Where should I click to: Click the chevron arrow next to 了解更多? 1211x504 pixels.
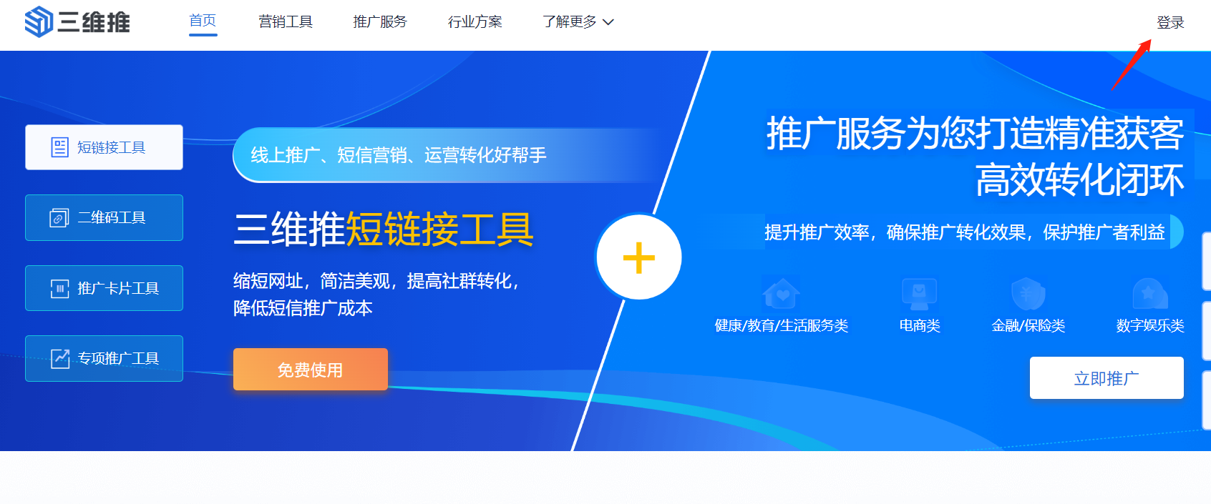[x=608, y=22]
